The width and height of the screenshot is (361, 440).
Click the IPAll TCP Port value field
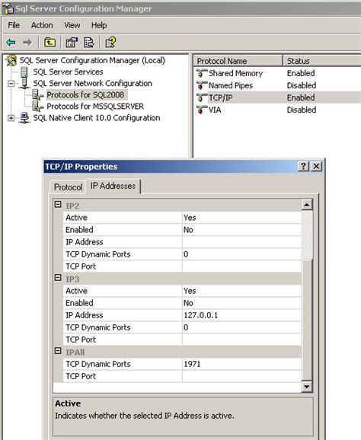coord(241,376)
